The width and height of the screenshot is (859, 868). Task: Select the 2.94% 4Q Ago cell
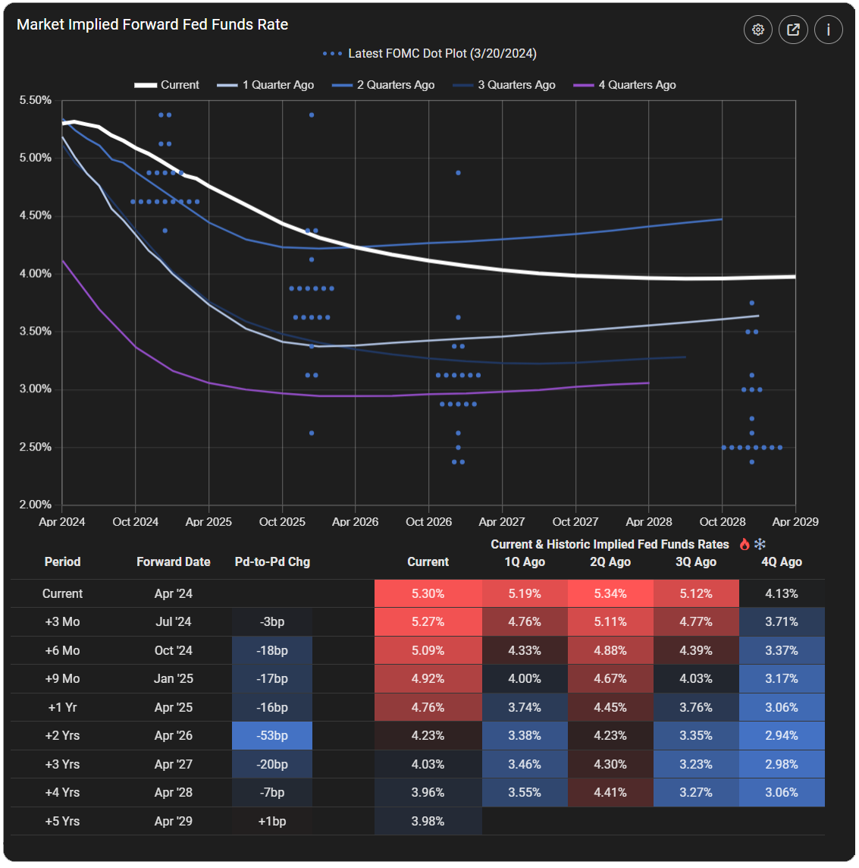[782, 735]
